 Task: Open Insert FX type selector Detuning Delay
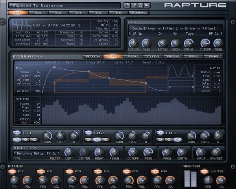click(x=30, y=154)
